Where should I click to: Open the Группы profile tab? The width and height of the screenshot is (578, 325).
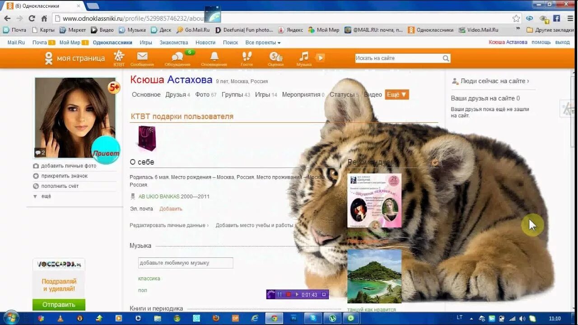point(236,95)
